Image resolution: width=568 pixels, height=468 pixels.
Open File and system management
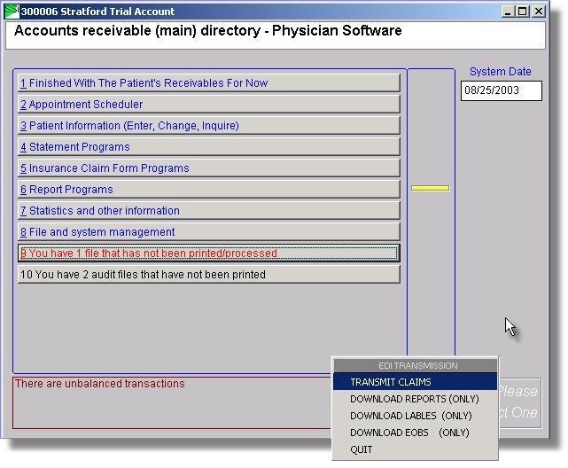click(209, 232)
